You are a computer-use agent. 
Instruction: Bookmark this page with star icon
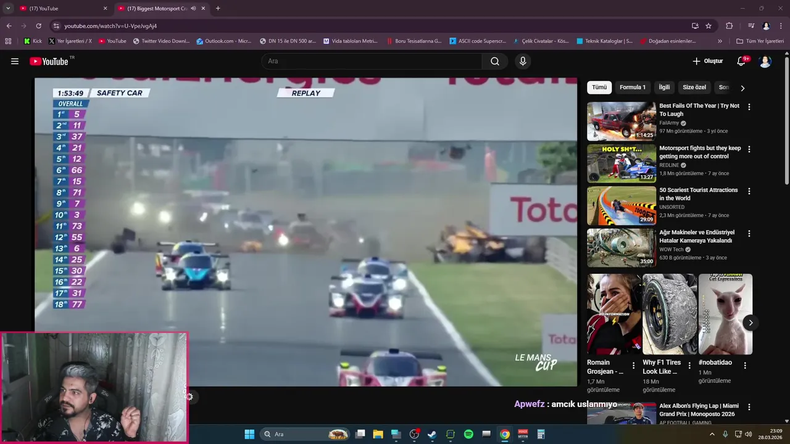pyautogui.click(x=709, y=26)
